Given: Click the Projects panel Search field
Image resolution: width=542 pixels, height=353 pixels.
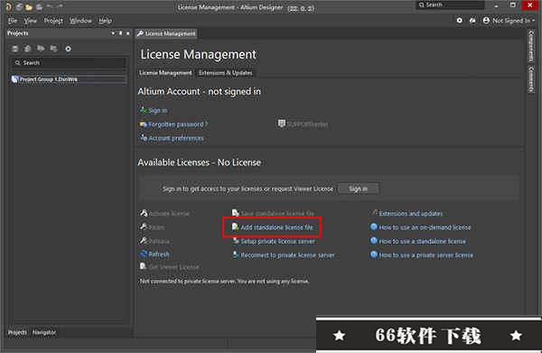Looking at the screenshot, I should click(69, 62).
